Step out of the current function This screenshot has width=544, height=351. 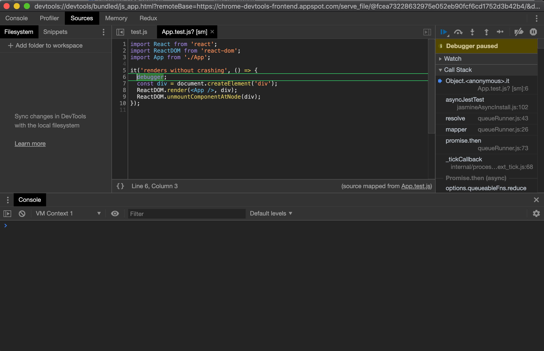tap(486, 32)
